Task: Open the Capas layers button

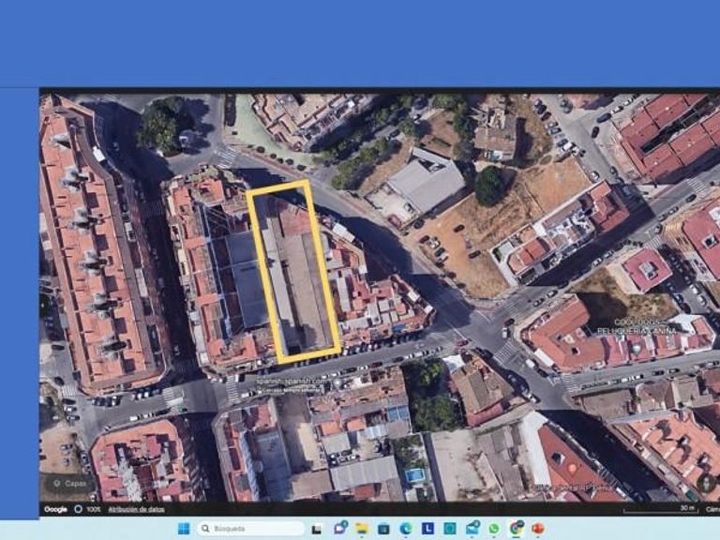Action: pyautogui.click(x=71, y=484)
